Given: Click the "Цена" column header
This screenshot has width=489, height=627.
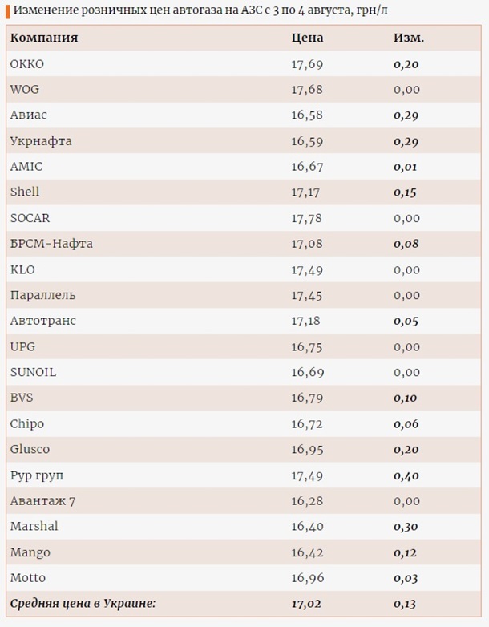Looking at the screenshot, I should tap(307, 38).
